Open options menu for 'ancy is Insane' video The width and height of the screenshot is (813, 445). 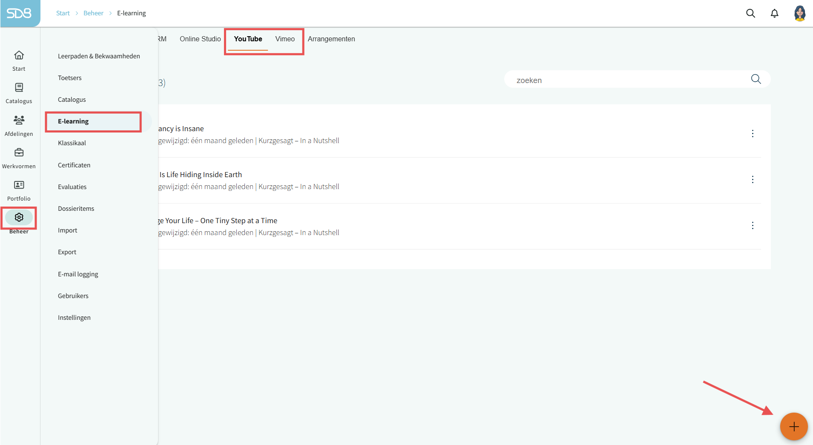pyautogui.click(x=753, y=134)
